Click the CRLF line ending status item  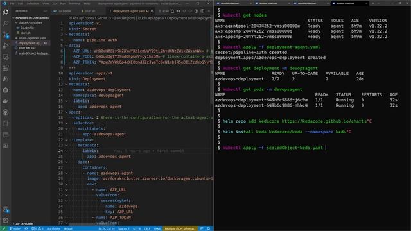[147, 228]
